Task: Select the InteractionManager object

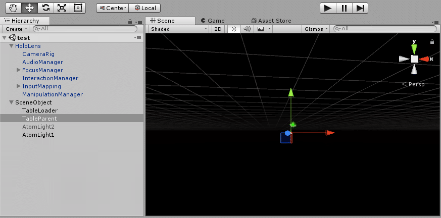Action: click(51, 78)
